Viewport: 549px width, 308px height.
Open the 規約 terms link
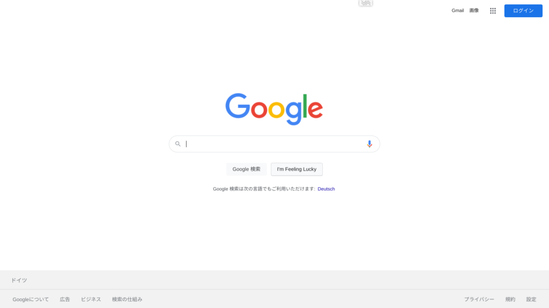click(x=510, y=299)
